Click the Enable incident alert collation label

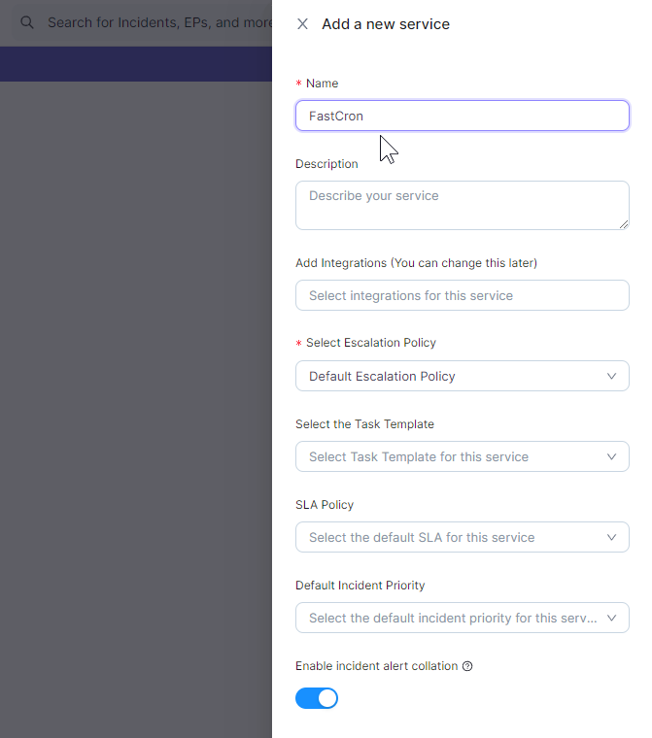coord(376,666)
